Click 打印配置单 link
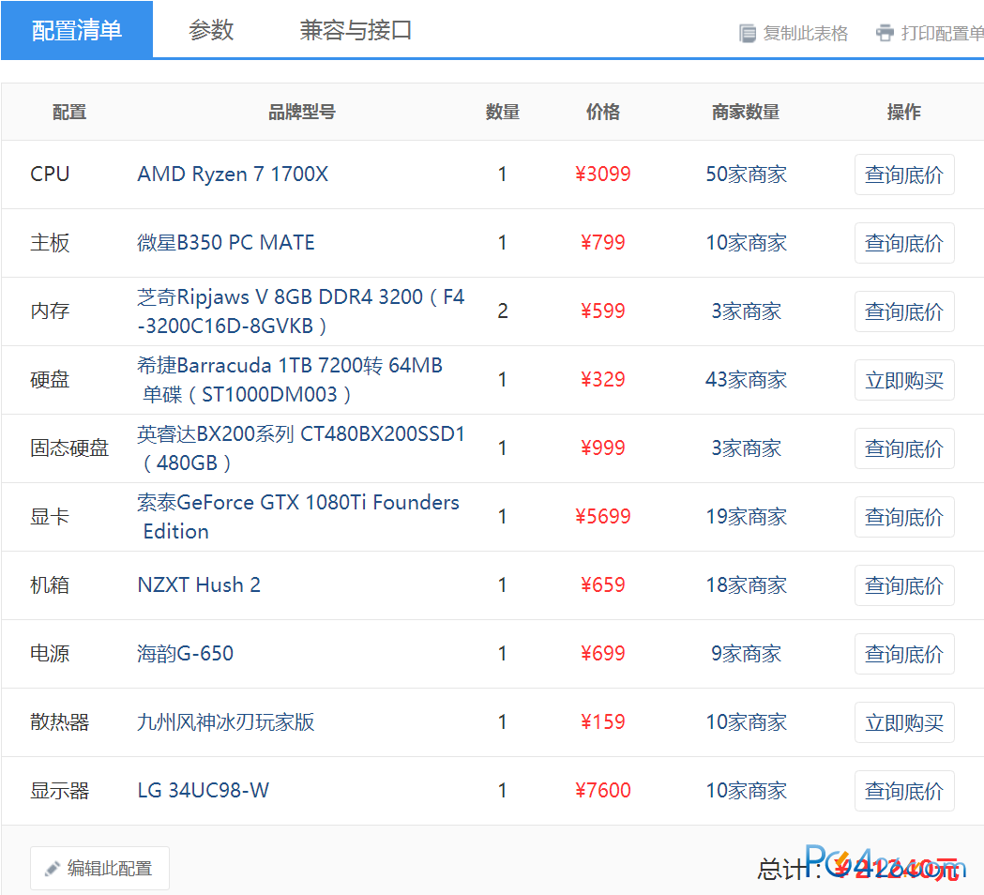Screen dimensions: 984x895 [x=942, y=33]
